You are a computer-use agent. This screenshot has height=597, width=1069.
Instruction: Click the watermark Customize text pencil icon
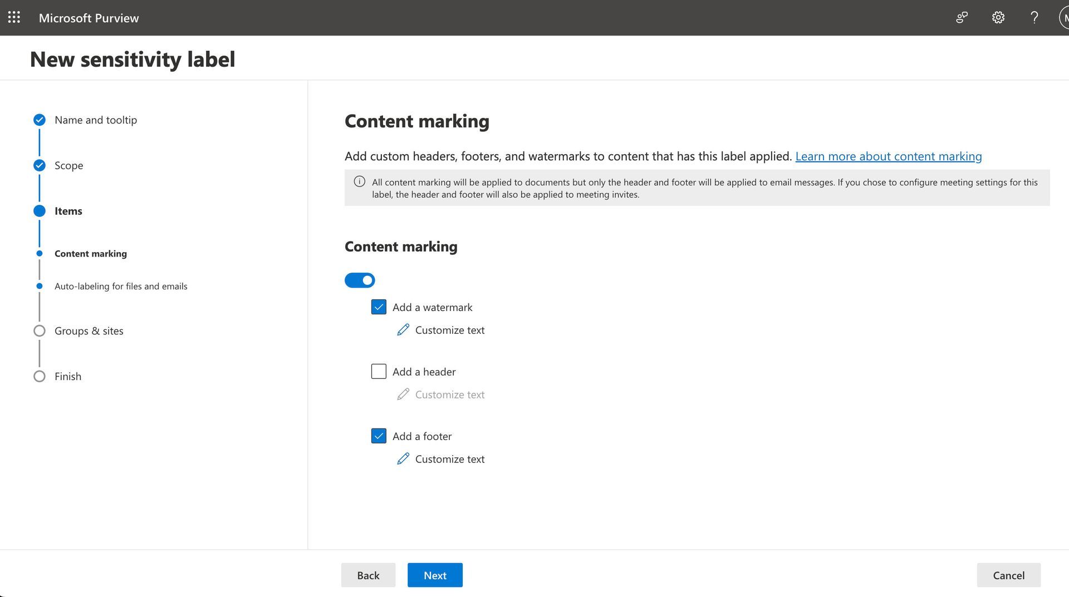tap(403, 330)
